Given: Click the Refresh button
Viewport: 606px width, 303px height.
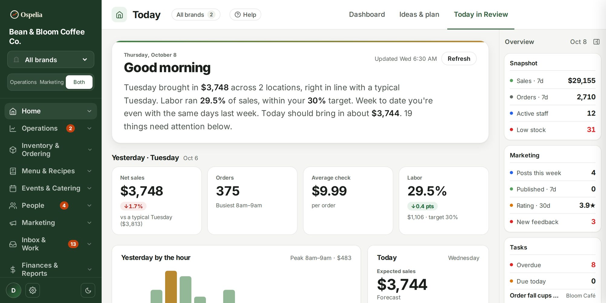Looking at the screenshot, I should click(x=459, y=59).
